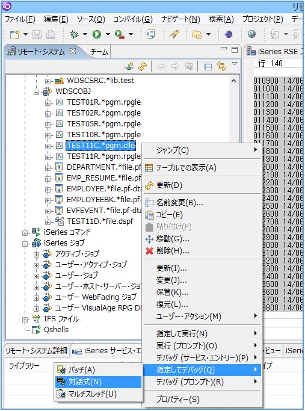Click the purple sphere toolbar icon
This screenshot has height=411, width=305.
tap(229, 34)
